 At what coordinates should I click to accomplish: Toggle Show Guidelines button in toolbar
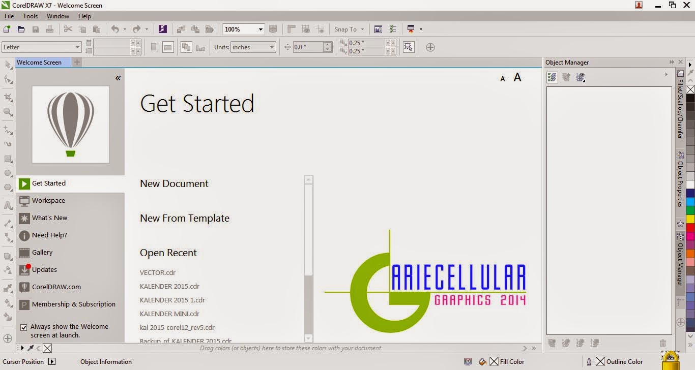coord(320,29)
